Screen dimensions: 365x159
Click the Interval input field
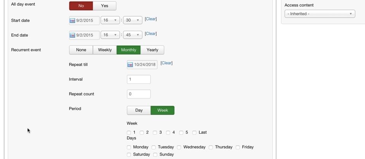tap(139, 79)
